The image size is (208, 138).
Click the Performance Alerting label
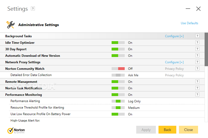pyautogui.click(x=25, y=101)
